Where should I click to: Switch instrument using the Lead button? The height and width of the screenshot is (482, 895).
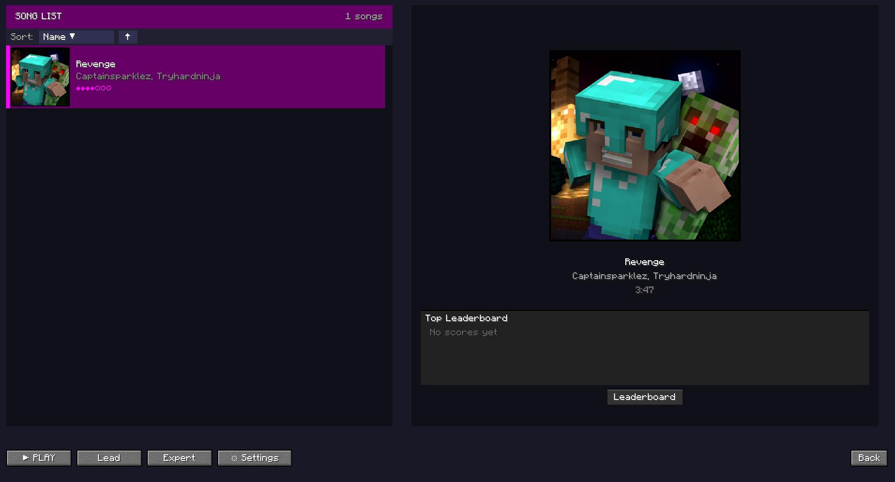click(x=109, y=458)
